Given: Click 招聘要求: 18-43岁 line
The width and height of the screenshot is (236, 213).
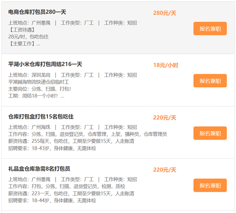Looking at the screenshot, I should click(52, 148).
